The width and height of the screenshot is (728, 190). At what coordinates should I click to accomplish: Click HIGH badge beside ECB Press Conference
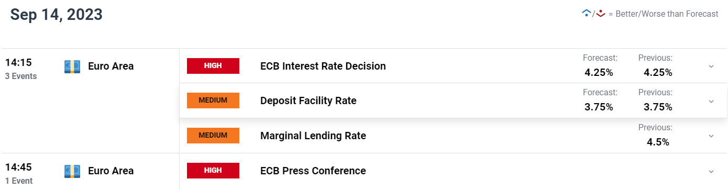point(213,171)
